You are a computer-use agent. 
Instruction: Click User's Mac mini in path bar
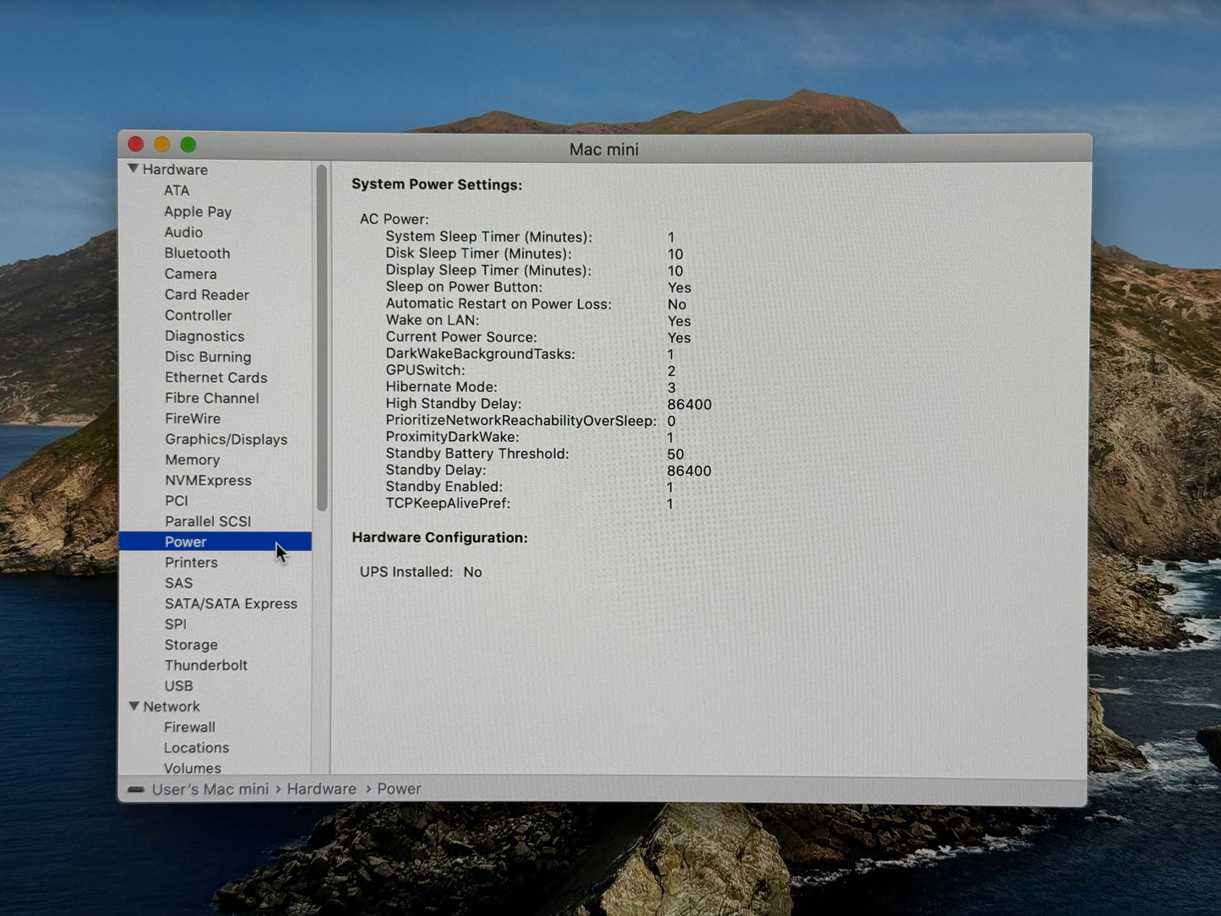pos(210,789)
